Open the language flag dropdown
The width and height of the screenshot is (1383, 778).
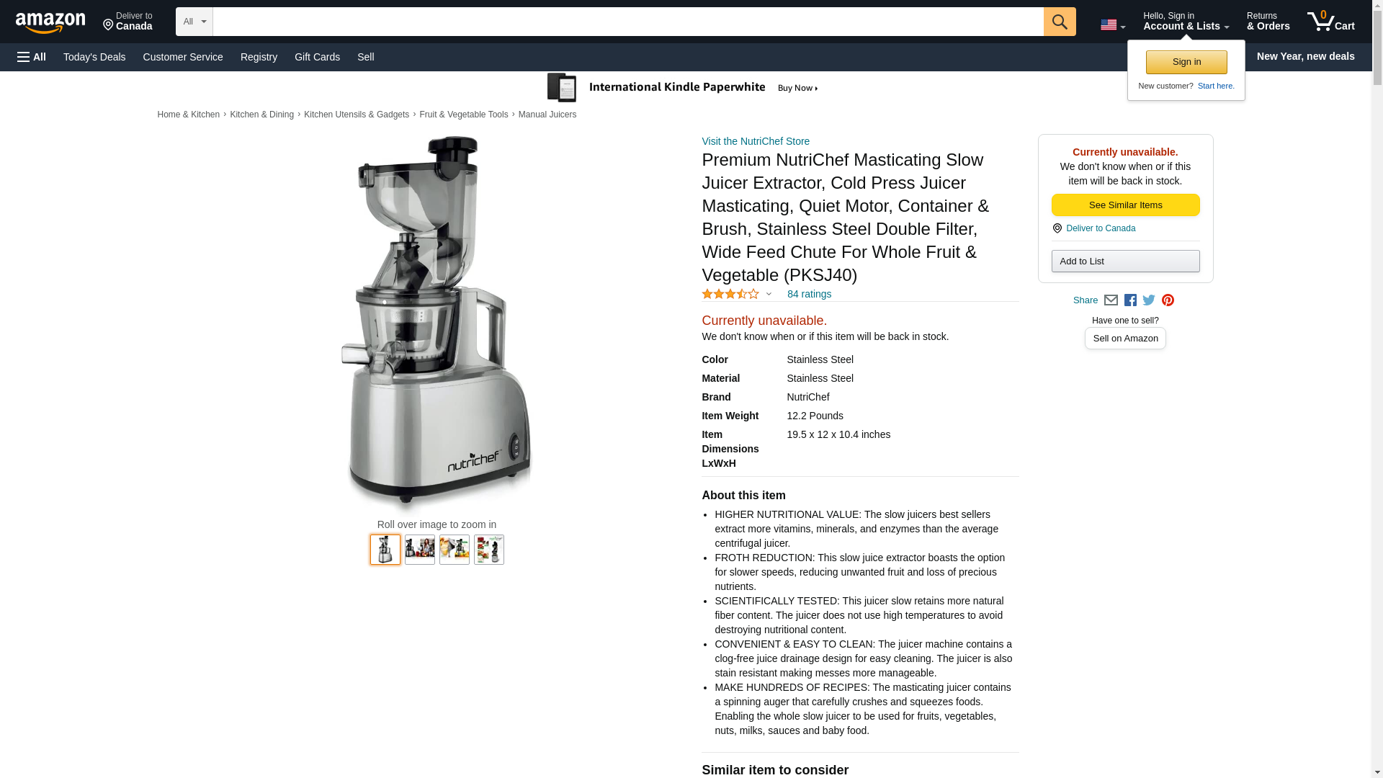point(1112,24)
